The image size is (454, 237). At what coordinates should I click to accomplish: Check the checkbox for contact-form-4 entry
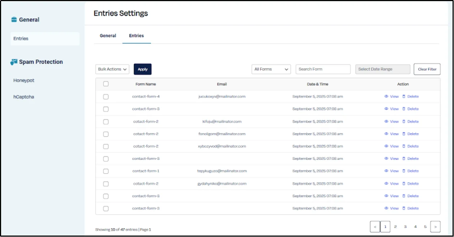[x=105, y=96]
